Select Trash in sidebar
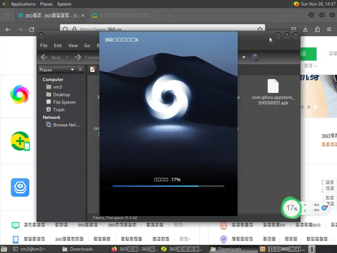The width and height of the screenshot is (337, 253). [x=55, y=109]
